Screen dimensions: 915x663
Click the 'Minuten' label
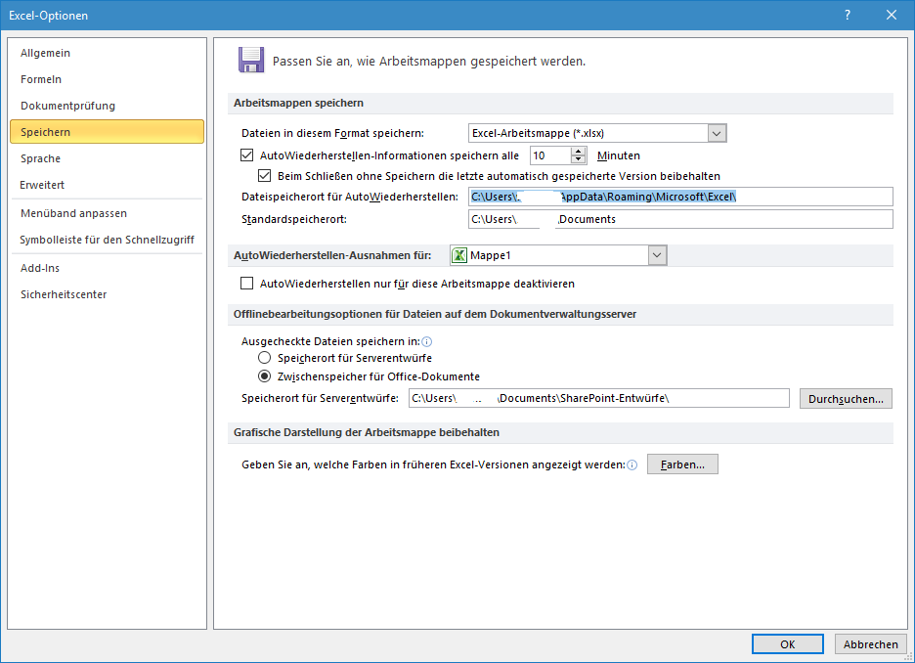click(x=619, y=155)
